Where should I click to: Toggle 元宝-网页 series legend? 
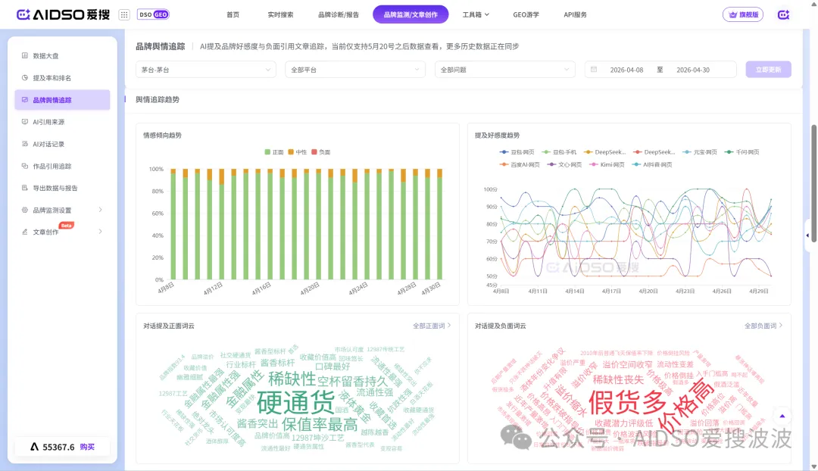click(x=700, y=152)
